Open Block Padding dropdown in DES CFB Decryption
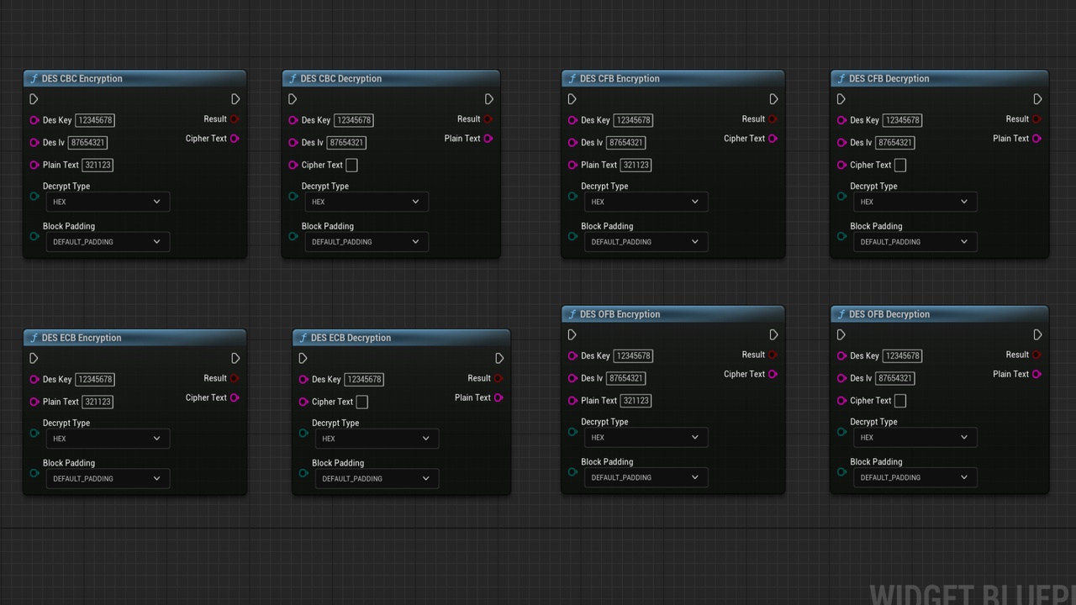The image size is (1076, 605). click(915, 242)
